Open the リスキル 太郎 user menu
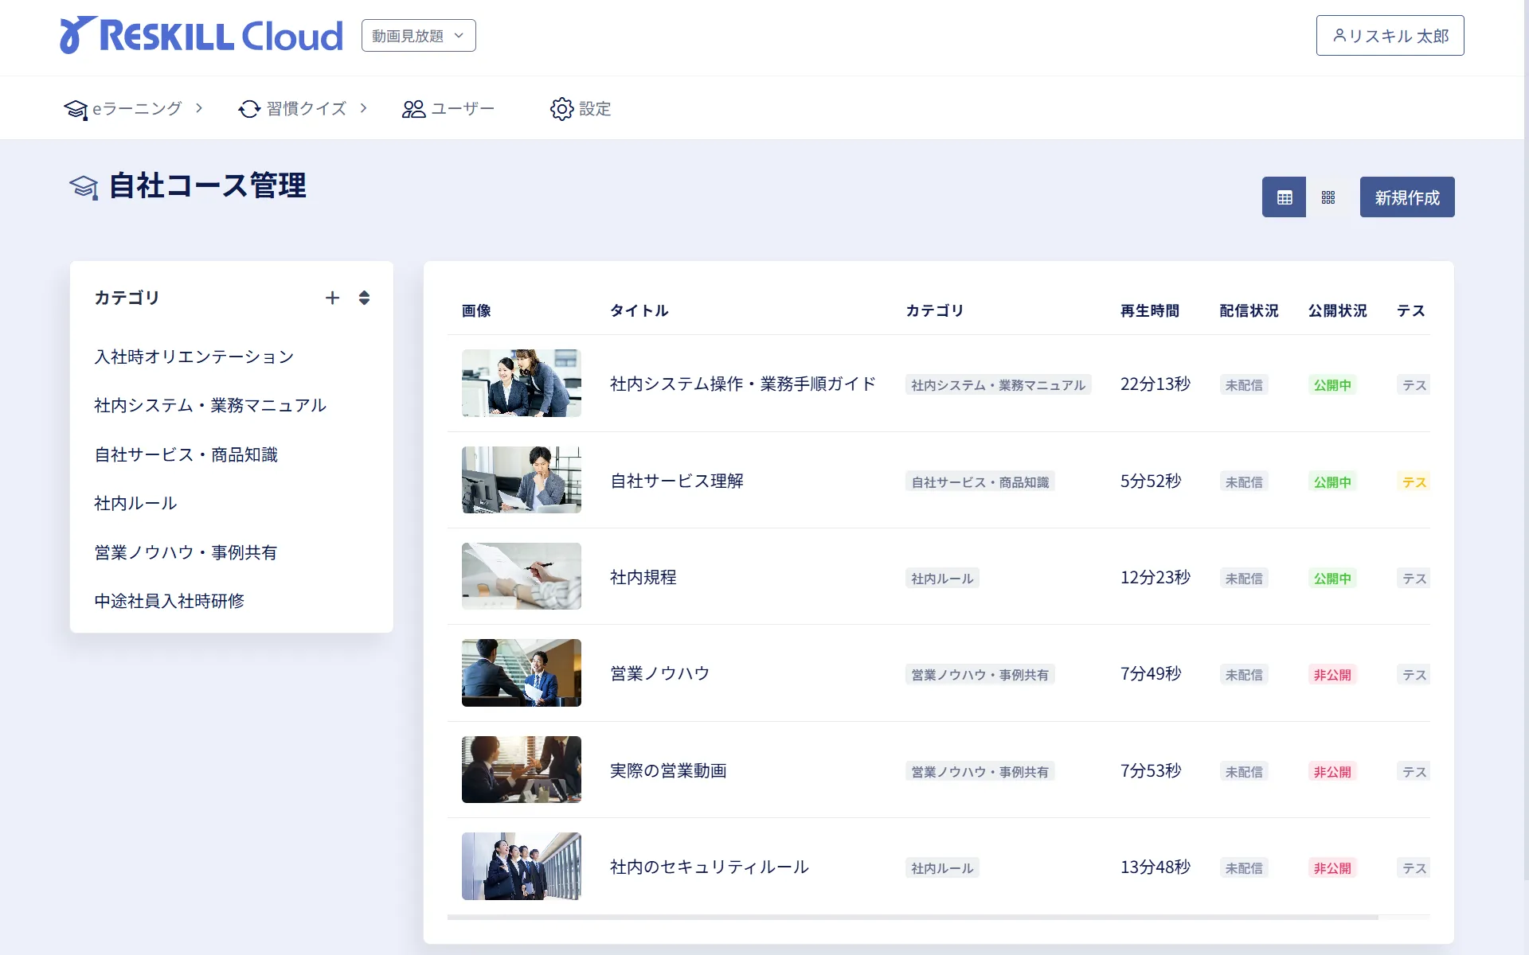The width and height of the screenshot is (1529, 955). click(1390, 36)
